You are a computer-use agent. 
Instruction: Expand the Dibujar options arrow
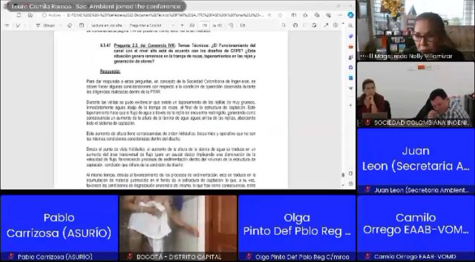click(60, 26)
